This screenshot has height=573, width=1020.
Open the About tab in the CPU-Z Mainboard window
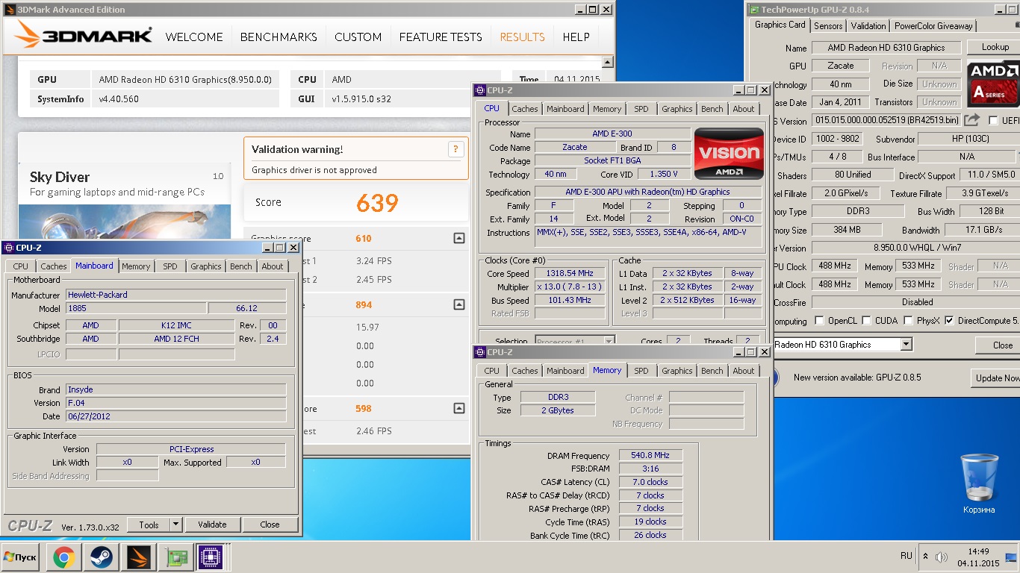(273, 266)
